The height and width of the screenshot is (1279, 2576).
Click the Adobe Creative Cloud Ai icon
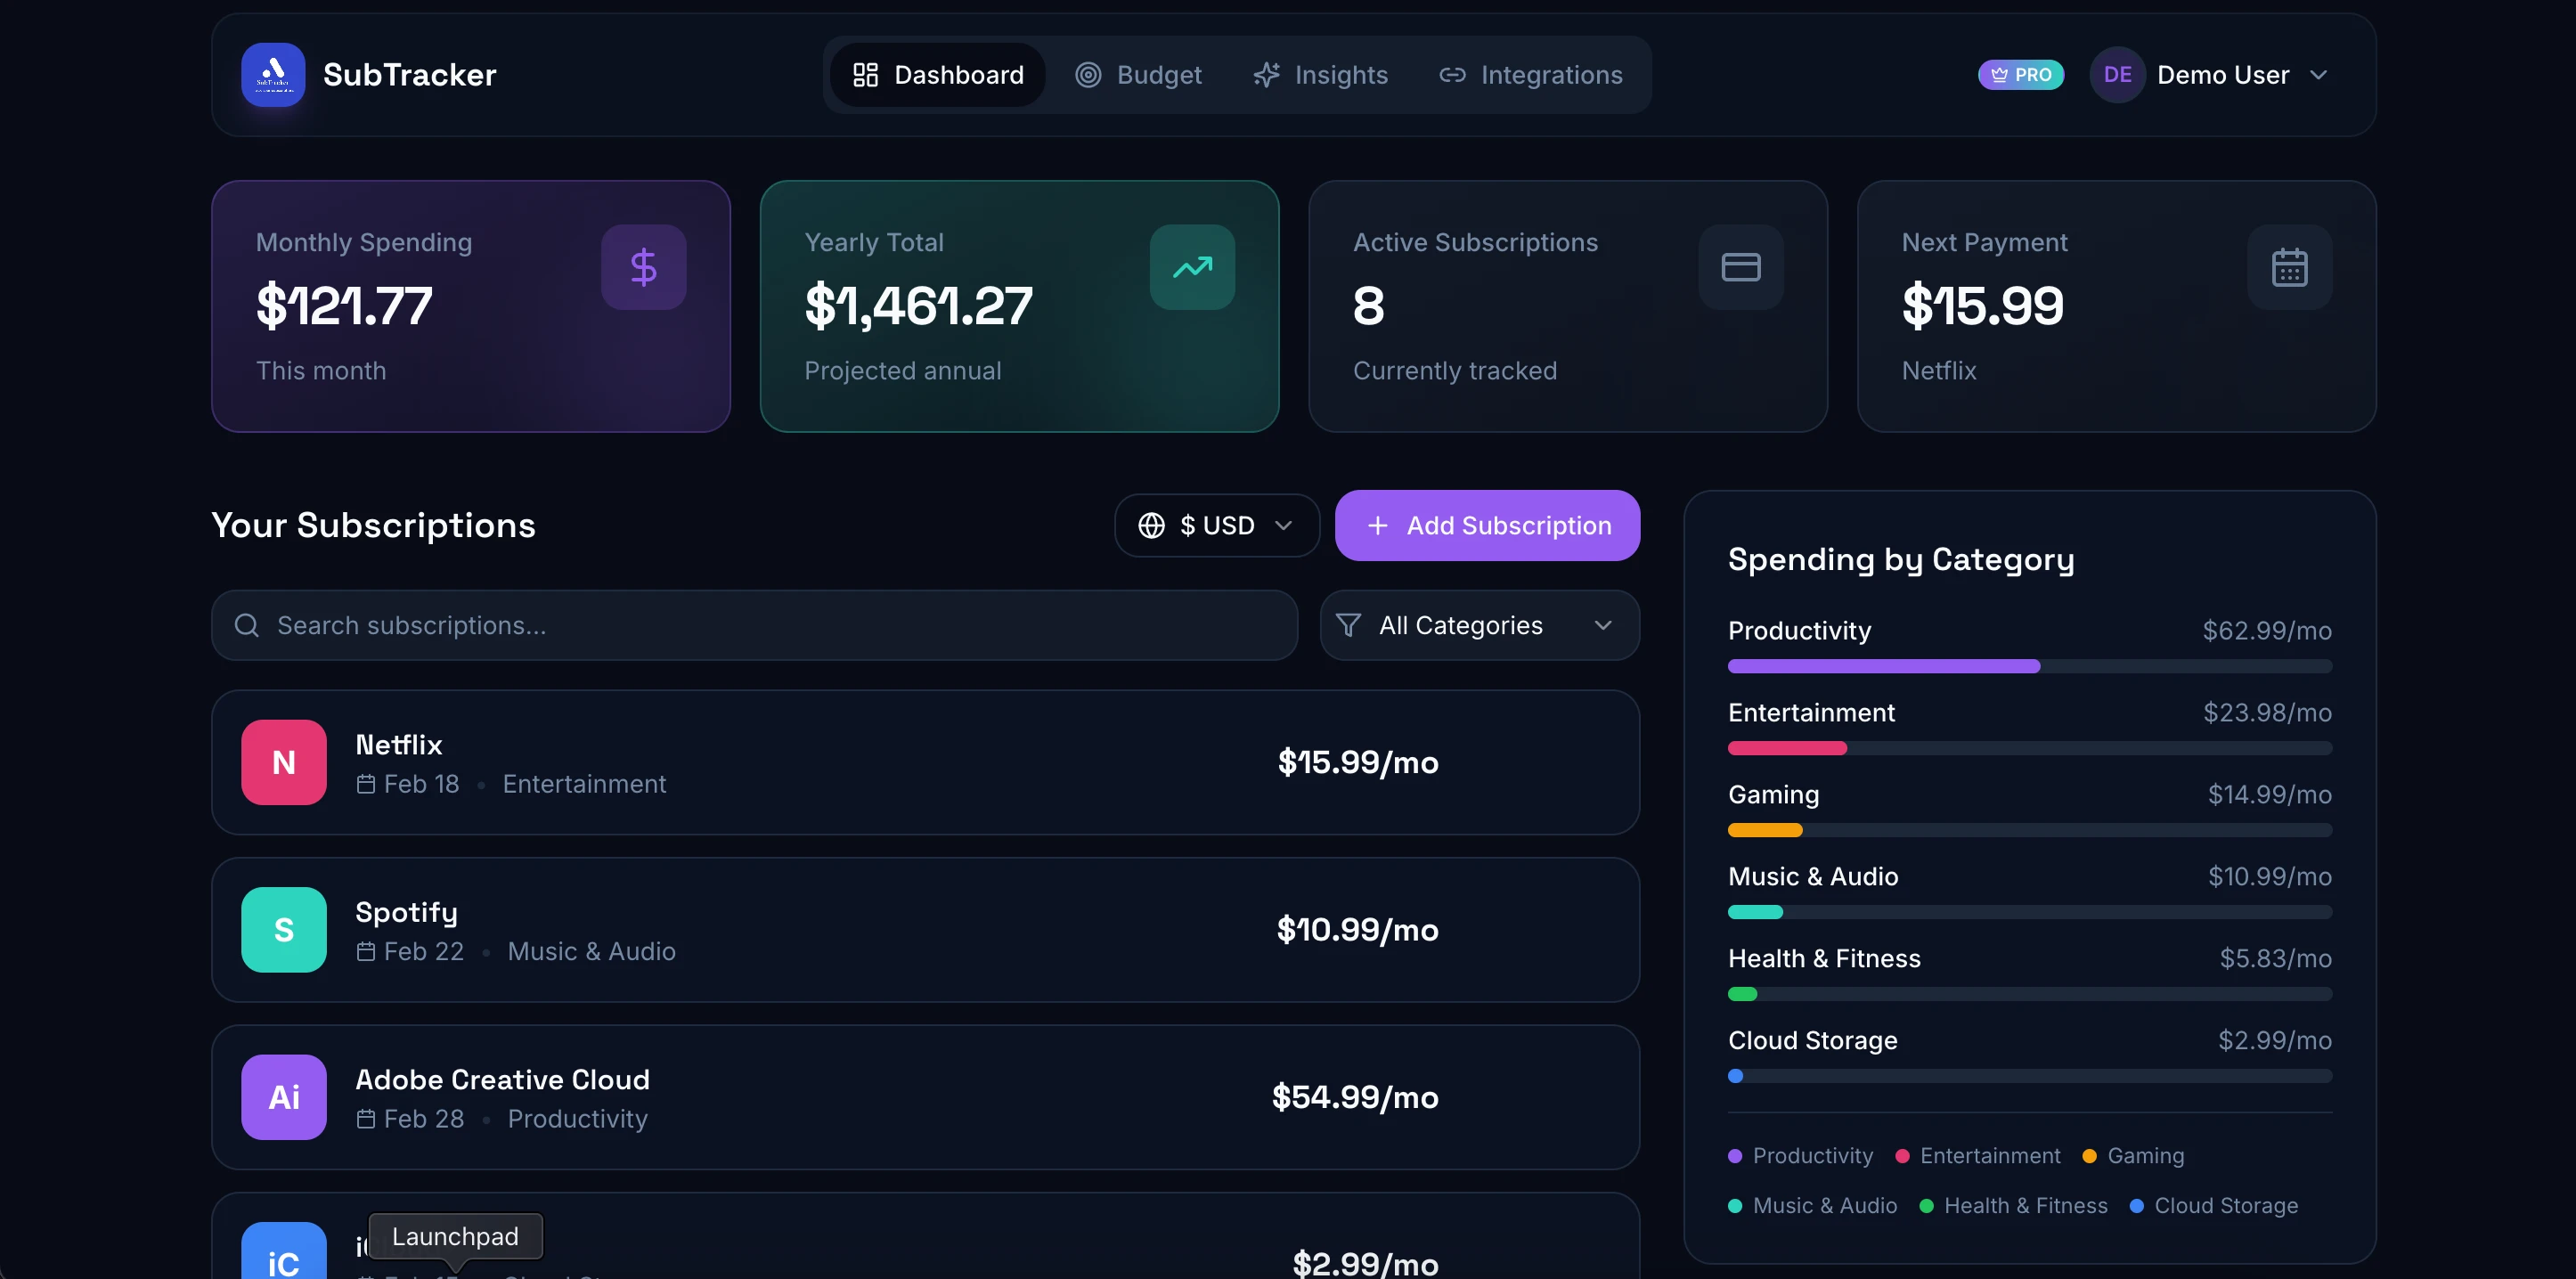[x=284, y=1097]
